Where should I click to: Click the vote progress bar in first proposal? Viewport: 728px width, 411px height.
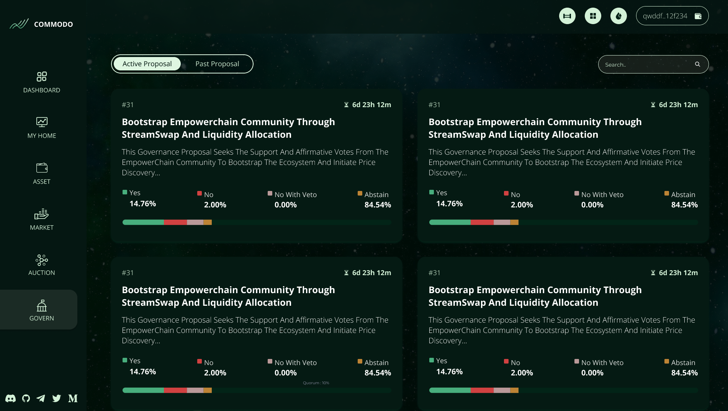pyautogui.click(x=257, y=222)
